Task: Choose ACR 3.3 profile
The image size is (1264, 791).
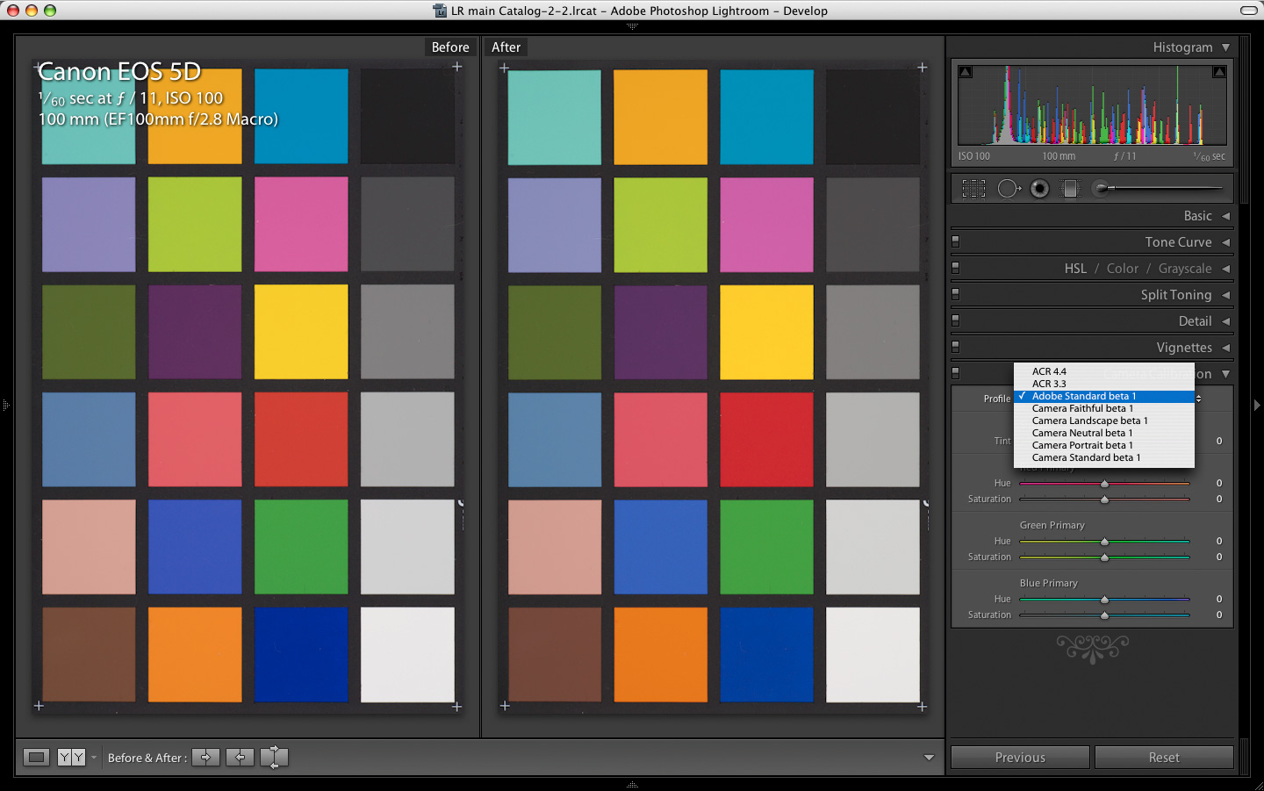Action: point(1104,384)
